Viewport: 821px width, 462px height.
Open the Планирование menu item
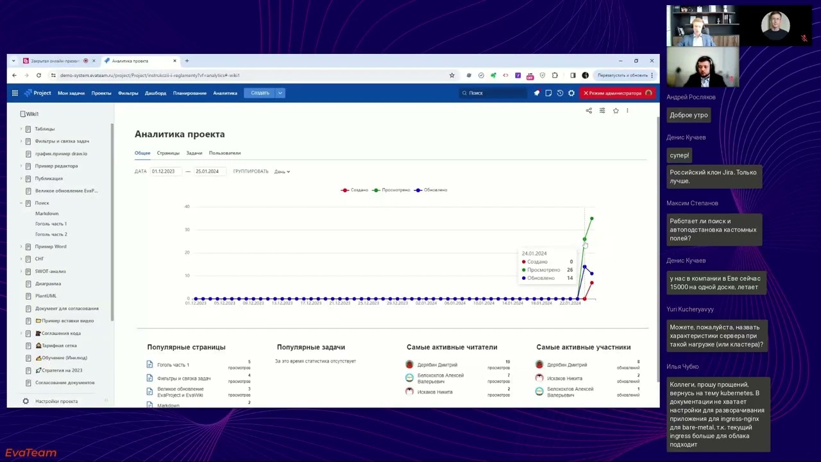click(x=190, y=93)
